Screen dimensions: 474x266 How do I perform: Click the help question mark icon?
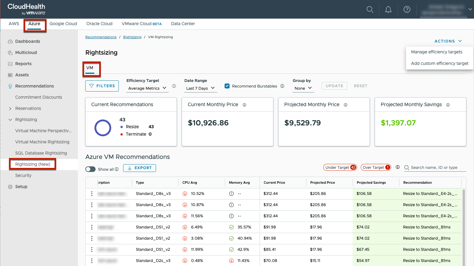(407, 9)
